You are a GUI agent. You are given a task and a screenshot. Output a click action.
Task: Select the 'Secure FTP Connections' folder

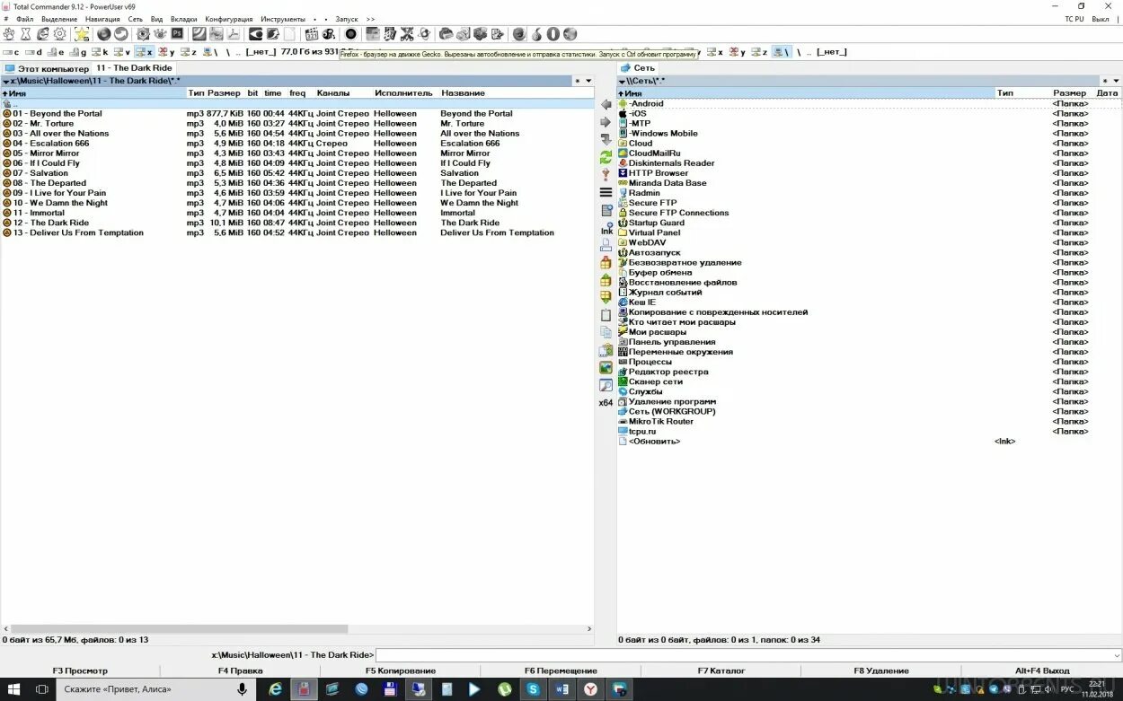pyautogui.click(x=678, y=213)
